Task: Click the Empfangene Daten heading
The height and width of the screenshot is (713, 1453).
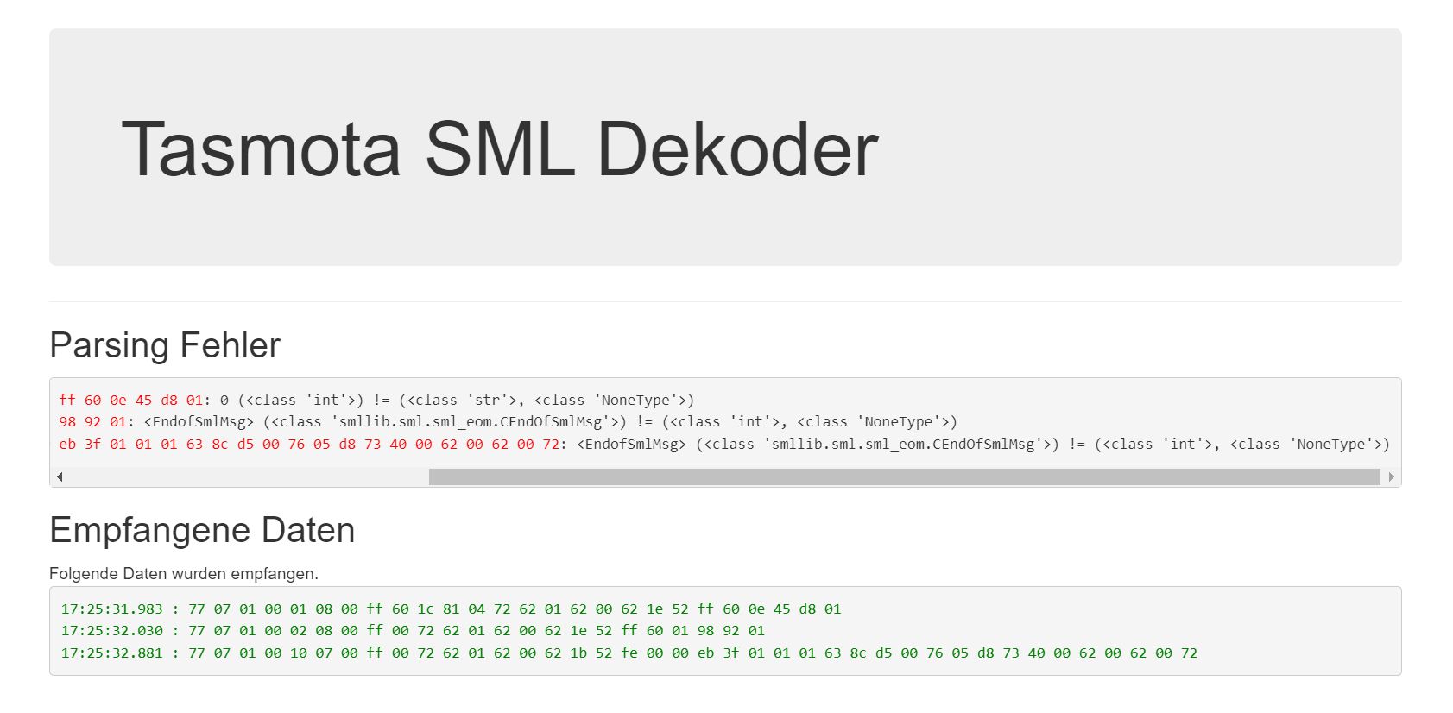Action: click(x=202, y=530)
